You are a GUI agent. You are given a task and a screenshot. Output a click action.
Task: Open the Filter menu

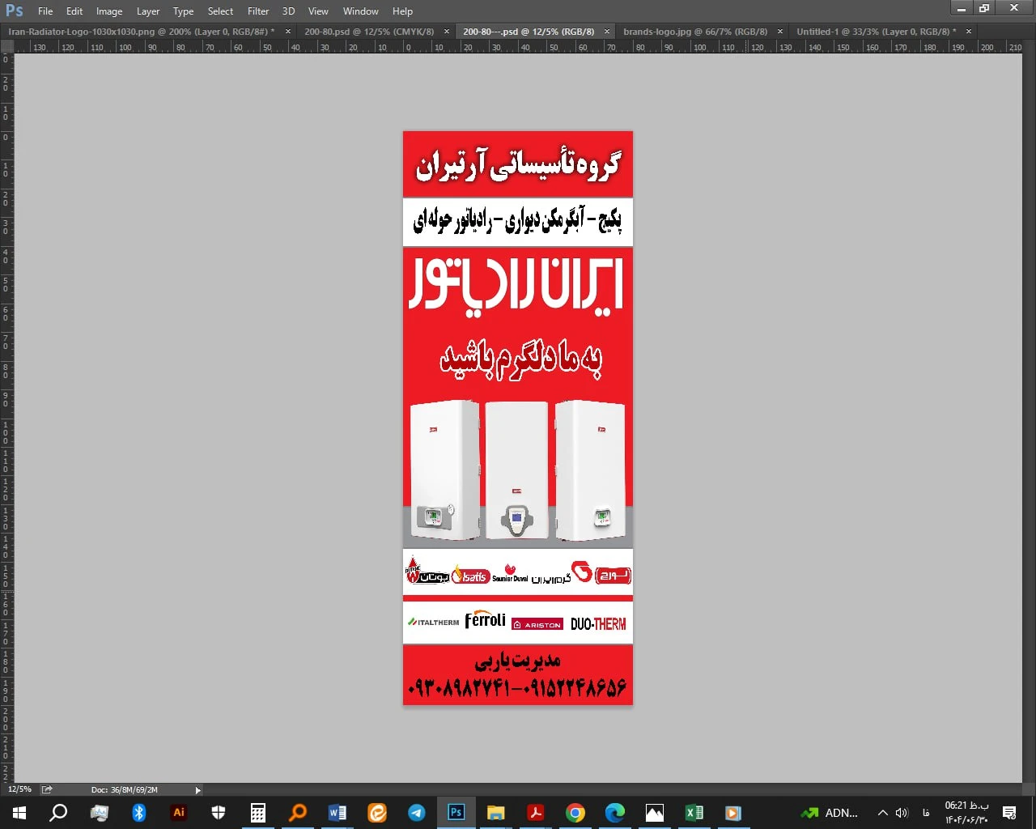tap(258, 11)
